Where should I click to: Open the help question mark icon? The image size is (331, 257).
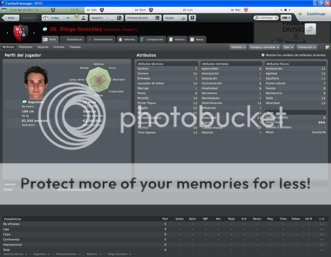point(192,18)
